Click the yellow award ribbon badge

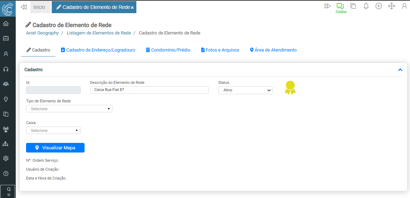coord(290,87)
